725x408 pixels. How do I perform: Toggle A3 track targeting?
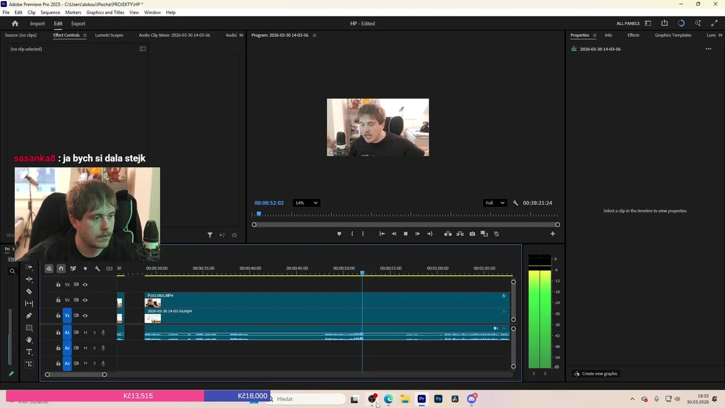coord(67,363)
